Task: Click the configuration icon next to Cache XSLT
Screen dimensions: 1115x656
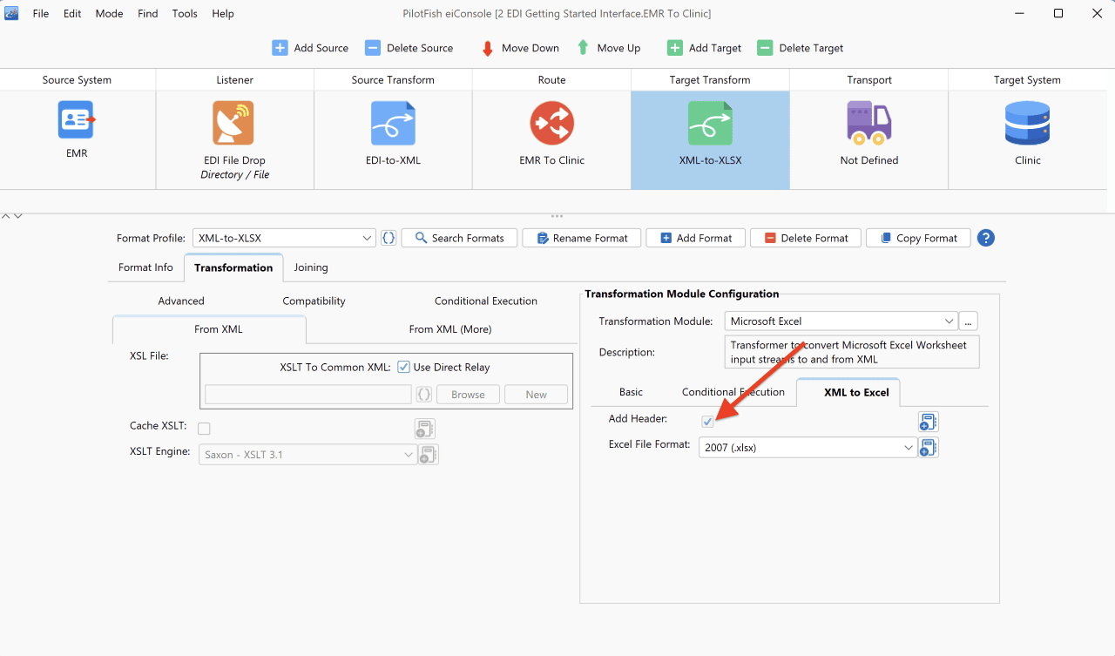Action: pos(424,428)
